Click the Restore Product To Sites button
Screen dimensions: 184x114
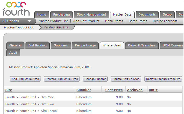62,79
